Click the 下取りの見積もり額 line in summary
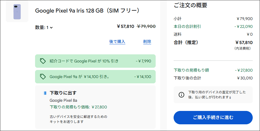The width and height of the screenshot is (260, 131). (191, 70)
